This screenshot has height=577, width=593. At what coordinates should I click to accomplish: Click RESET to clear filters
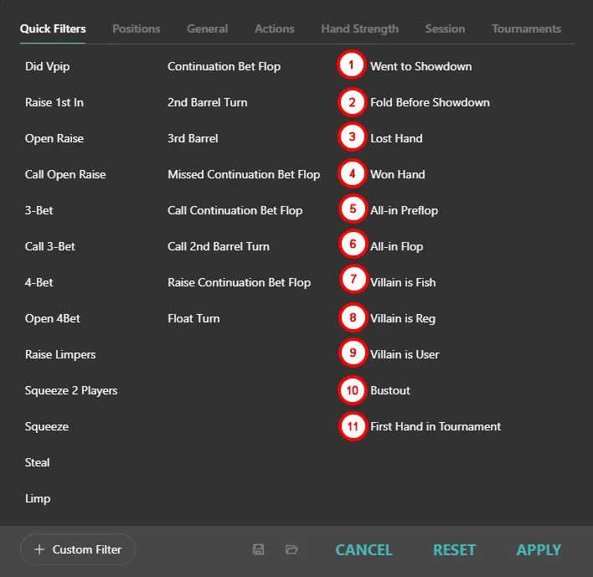tap(454, 549)
